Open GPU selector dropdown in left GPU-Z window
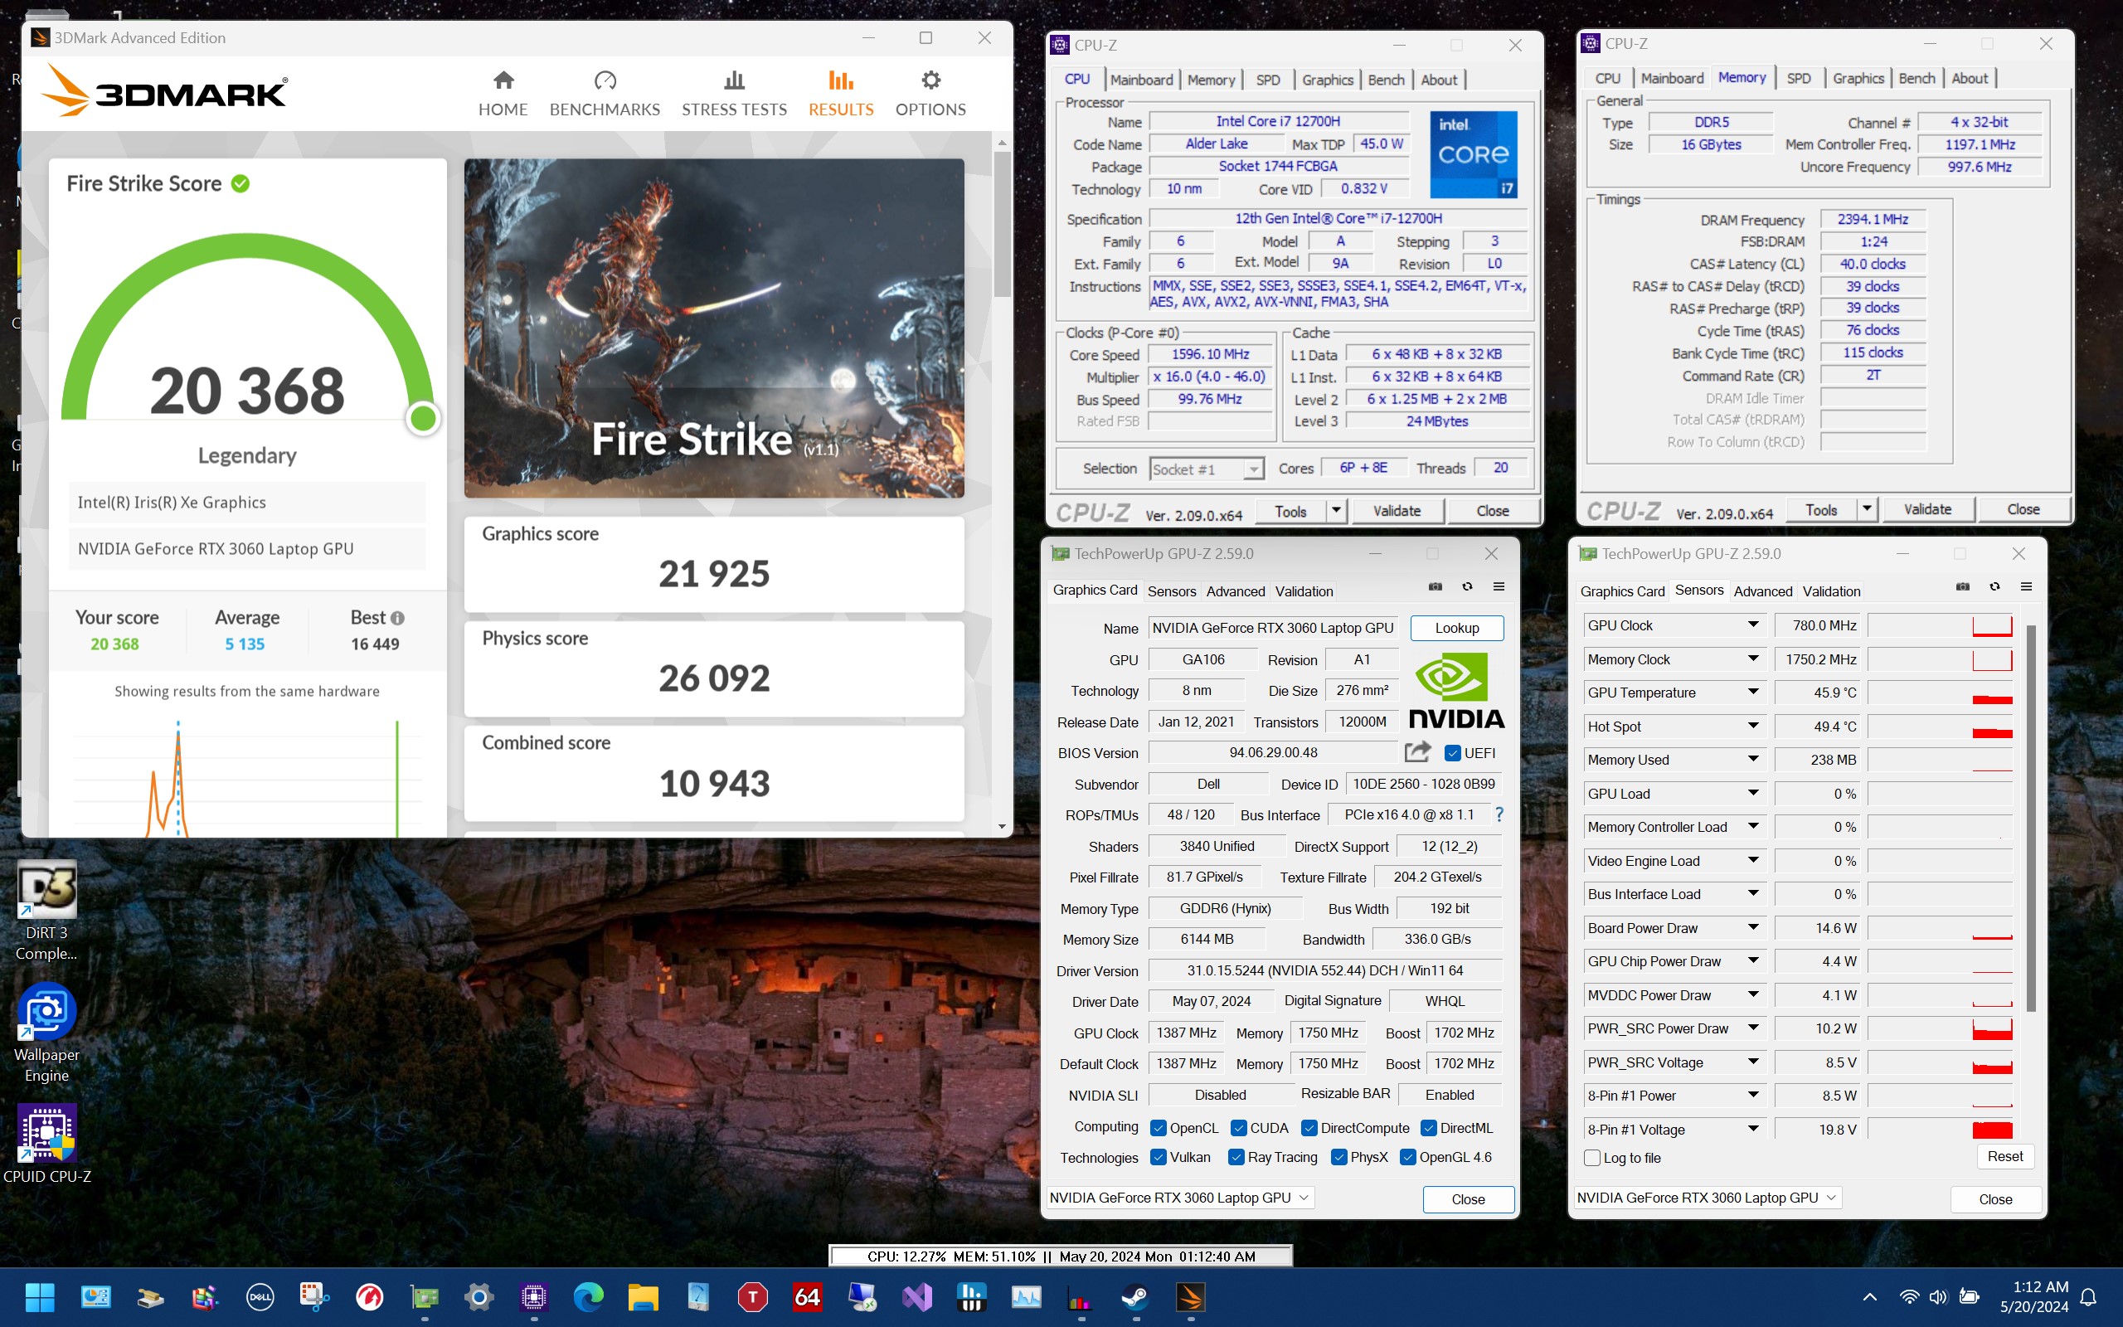2123x1327 pixels. pos(1180,1197)
